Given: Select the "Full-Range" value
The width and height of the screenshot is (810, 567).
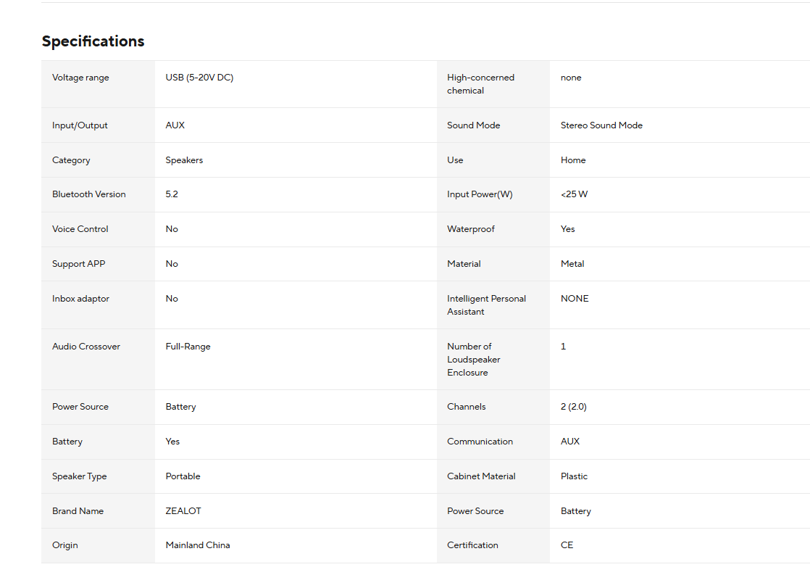Looking at the screenshot, I should tap(188, 347).
